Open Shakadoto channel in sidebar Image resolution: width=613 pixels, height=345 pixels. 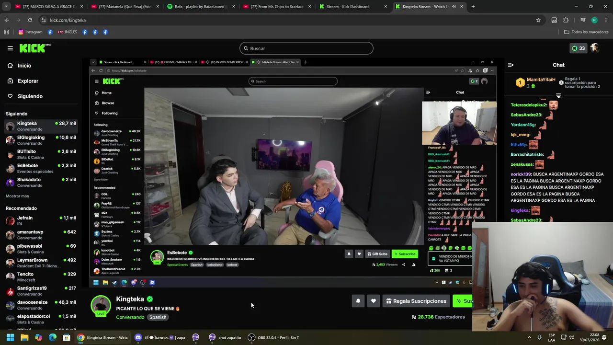(41, 182)
